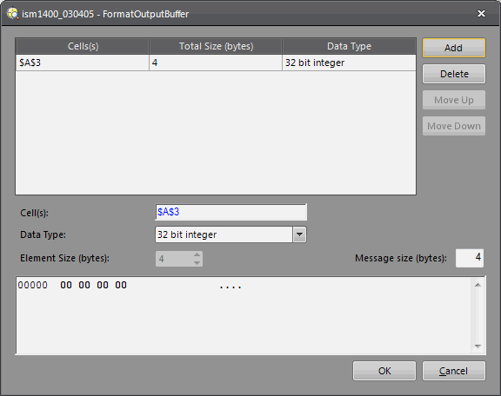Click the Message size field

coord(470,258)
